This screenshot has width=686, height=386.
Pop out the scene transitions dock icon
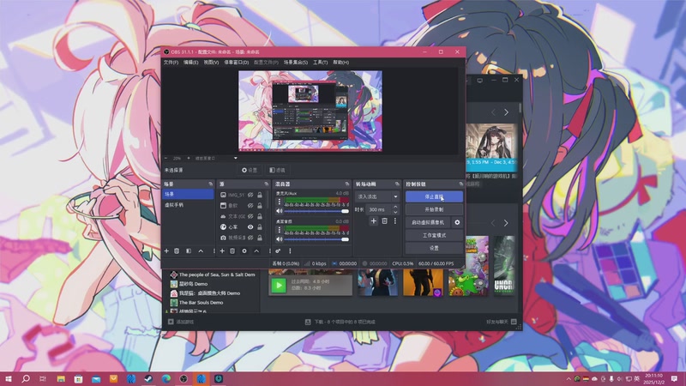click(397, 184)
